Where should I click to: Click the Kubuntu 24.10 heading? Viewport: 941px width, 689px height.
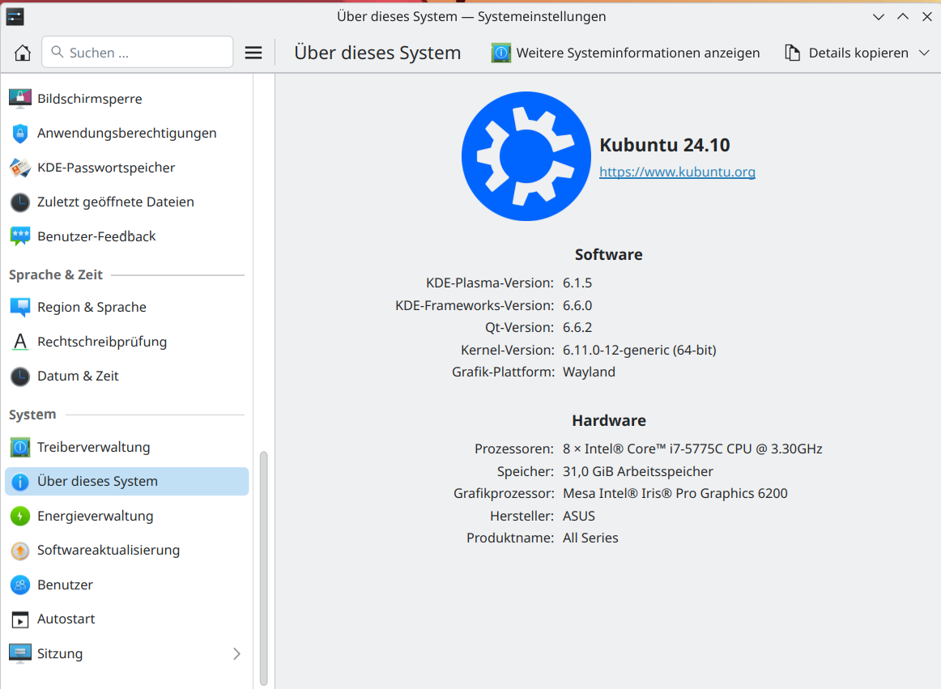(664, 145)
